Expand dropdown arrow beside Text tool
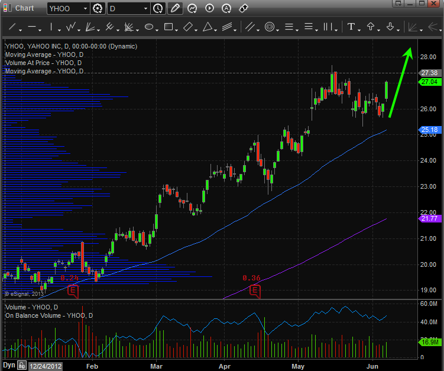 (x=359, y=30)
